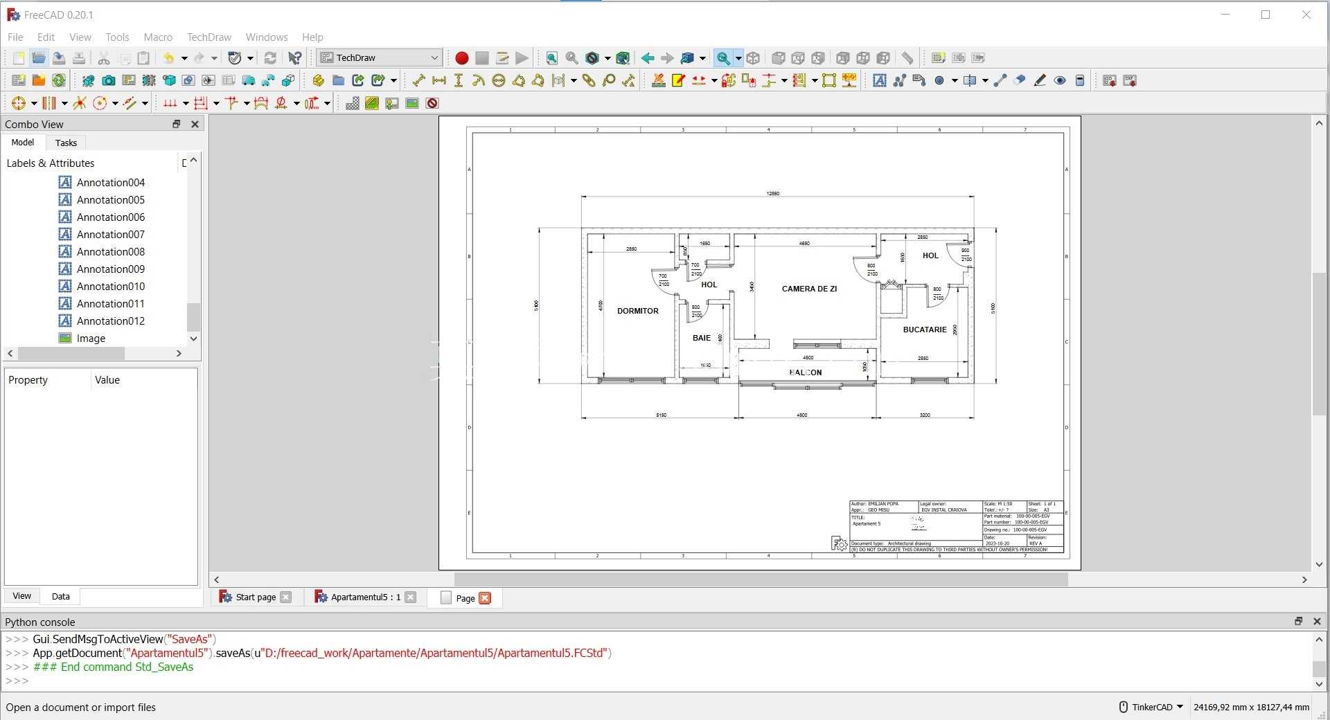Insert a Balloon annotation

pyautogui.click(x=609, y=80)
